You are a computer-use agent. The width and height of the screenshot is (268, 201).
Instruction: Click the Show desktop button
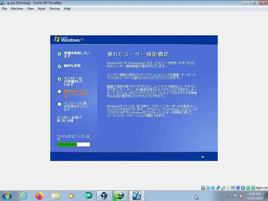[x=266, y=196]
